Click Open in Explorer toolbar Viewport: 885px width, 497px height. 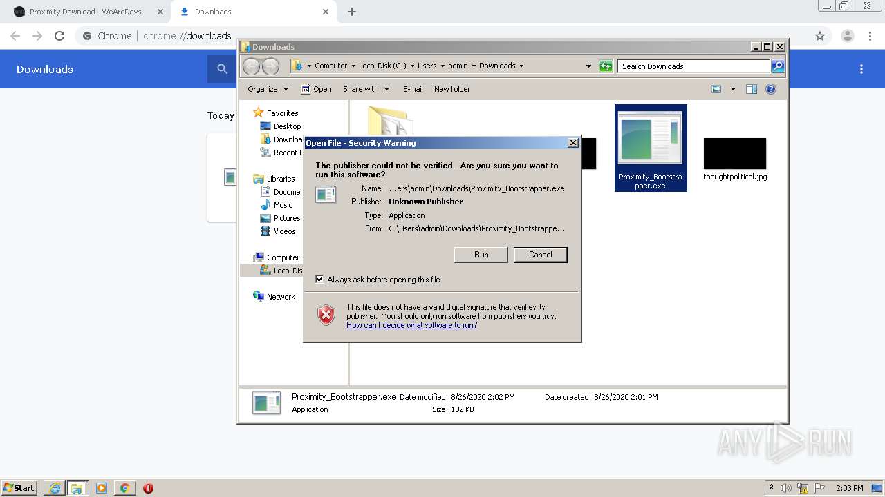(316, 89)
